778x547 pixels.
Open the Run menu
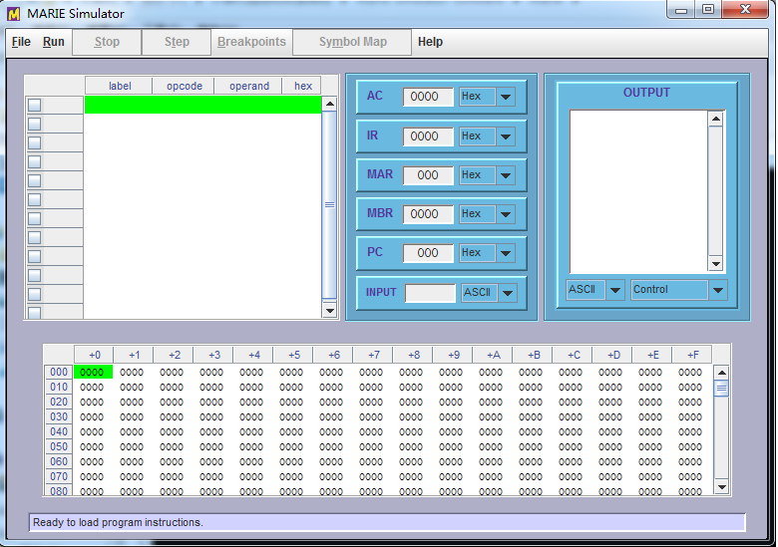click(54, 42)
